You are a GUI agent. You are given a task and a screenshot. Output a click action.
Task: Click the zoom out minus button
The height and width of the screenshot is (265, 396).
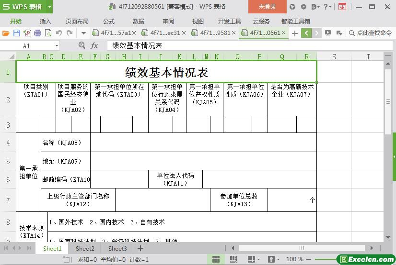(309, 259)
